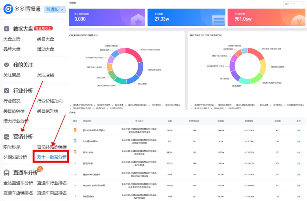Open the 类目飙升榜 page
Image resolution: width=307 pixels, height=201 pixels.
pyautogui.click(x=47, y=111)
